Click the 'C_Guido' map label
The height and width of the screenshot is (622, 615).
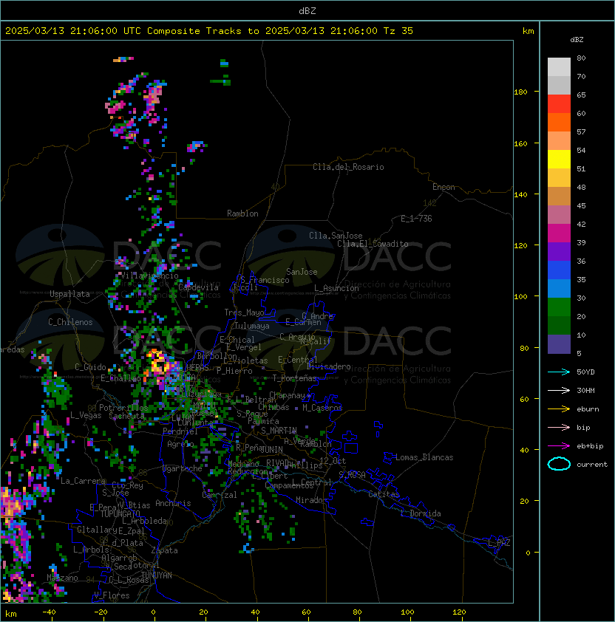tap(90, 367)
